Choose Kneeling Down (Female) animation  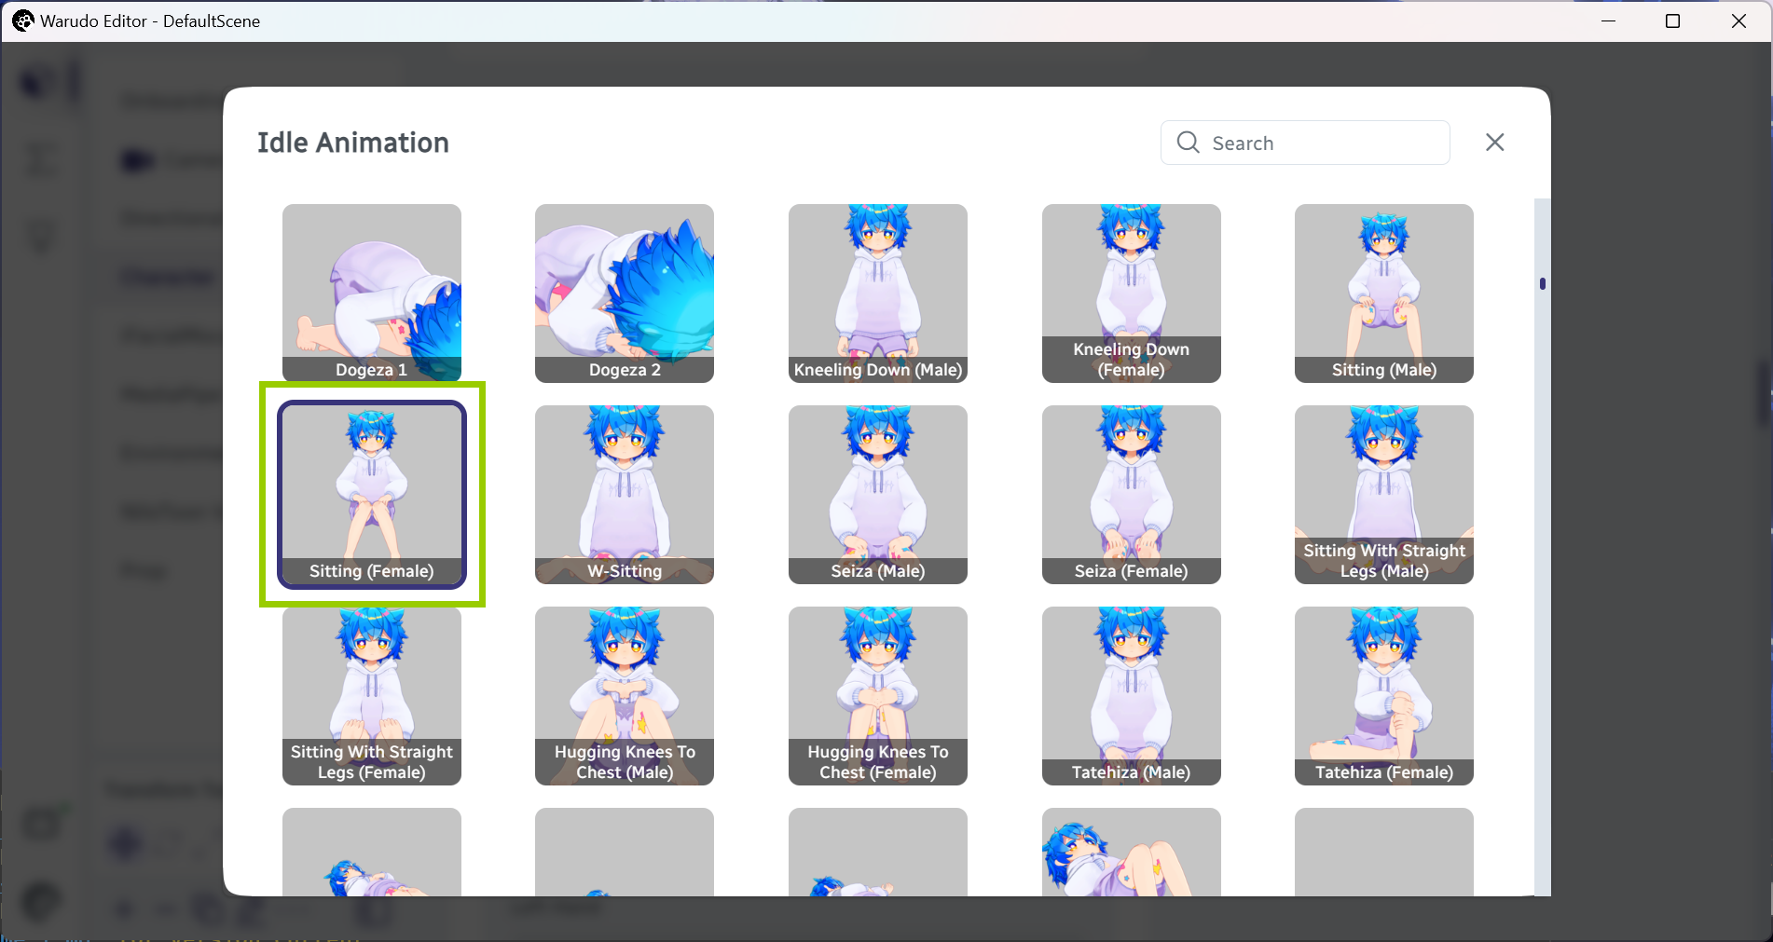pyautogui.click(x=1131, y=294)
